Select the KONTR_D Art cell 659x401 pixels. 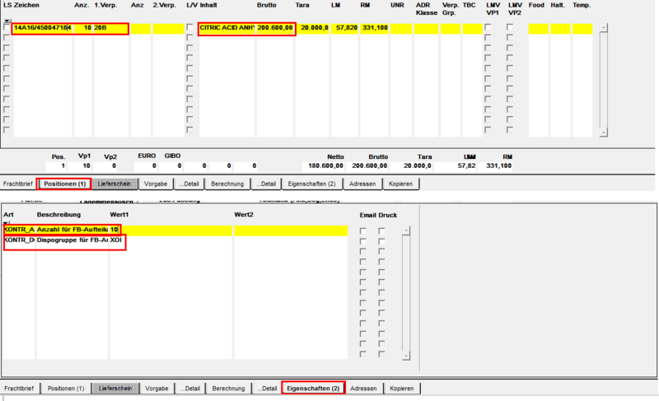[19, 240]
